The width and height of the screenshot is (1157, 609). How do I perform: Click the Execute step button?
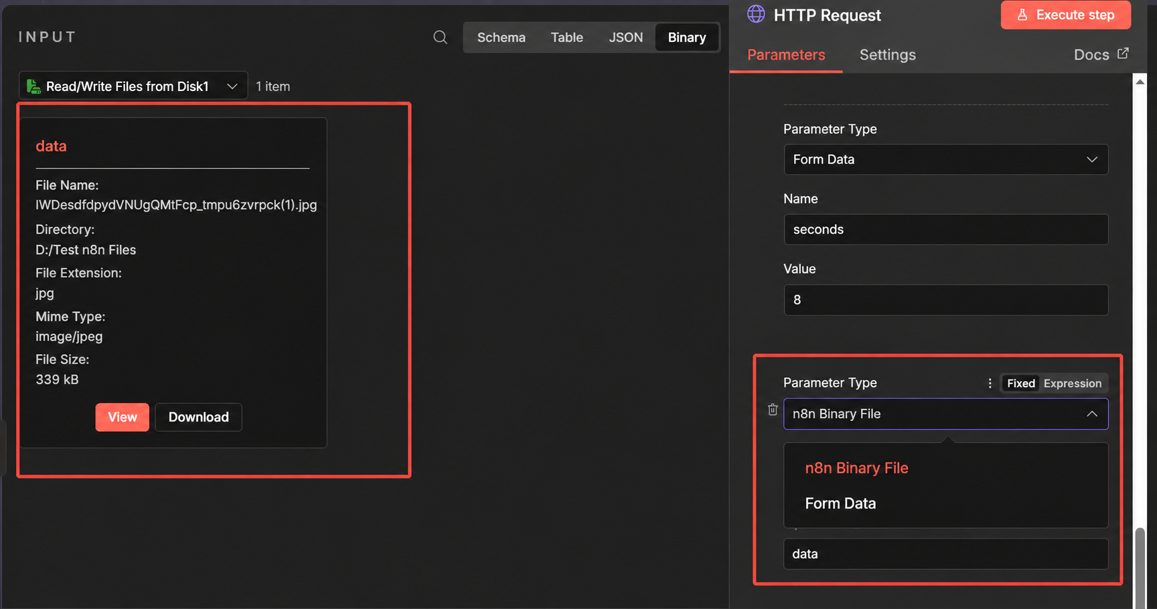tap(1065, 15)
